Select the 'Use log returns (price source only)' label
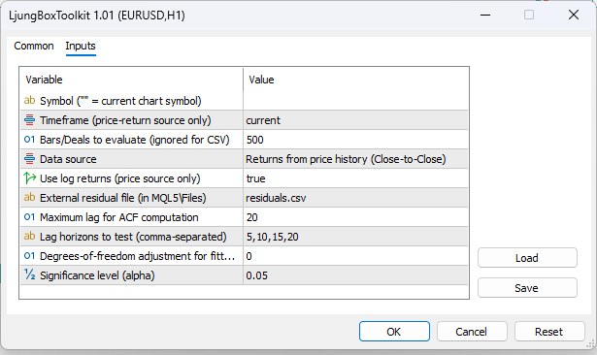Viewport: 597px width, 355px height. (120, 178)
